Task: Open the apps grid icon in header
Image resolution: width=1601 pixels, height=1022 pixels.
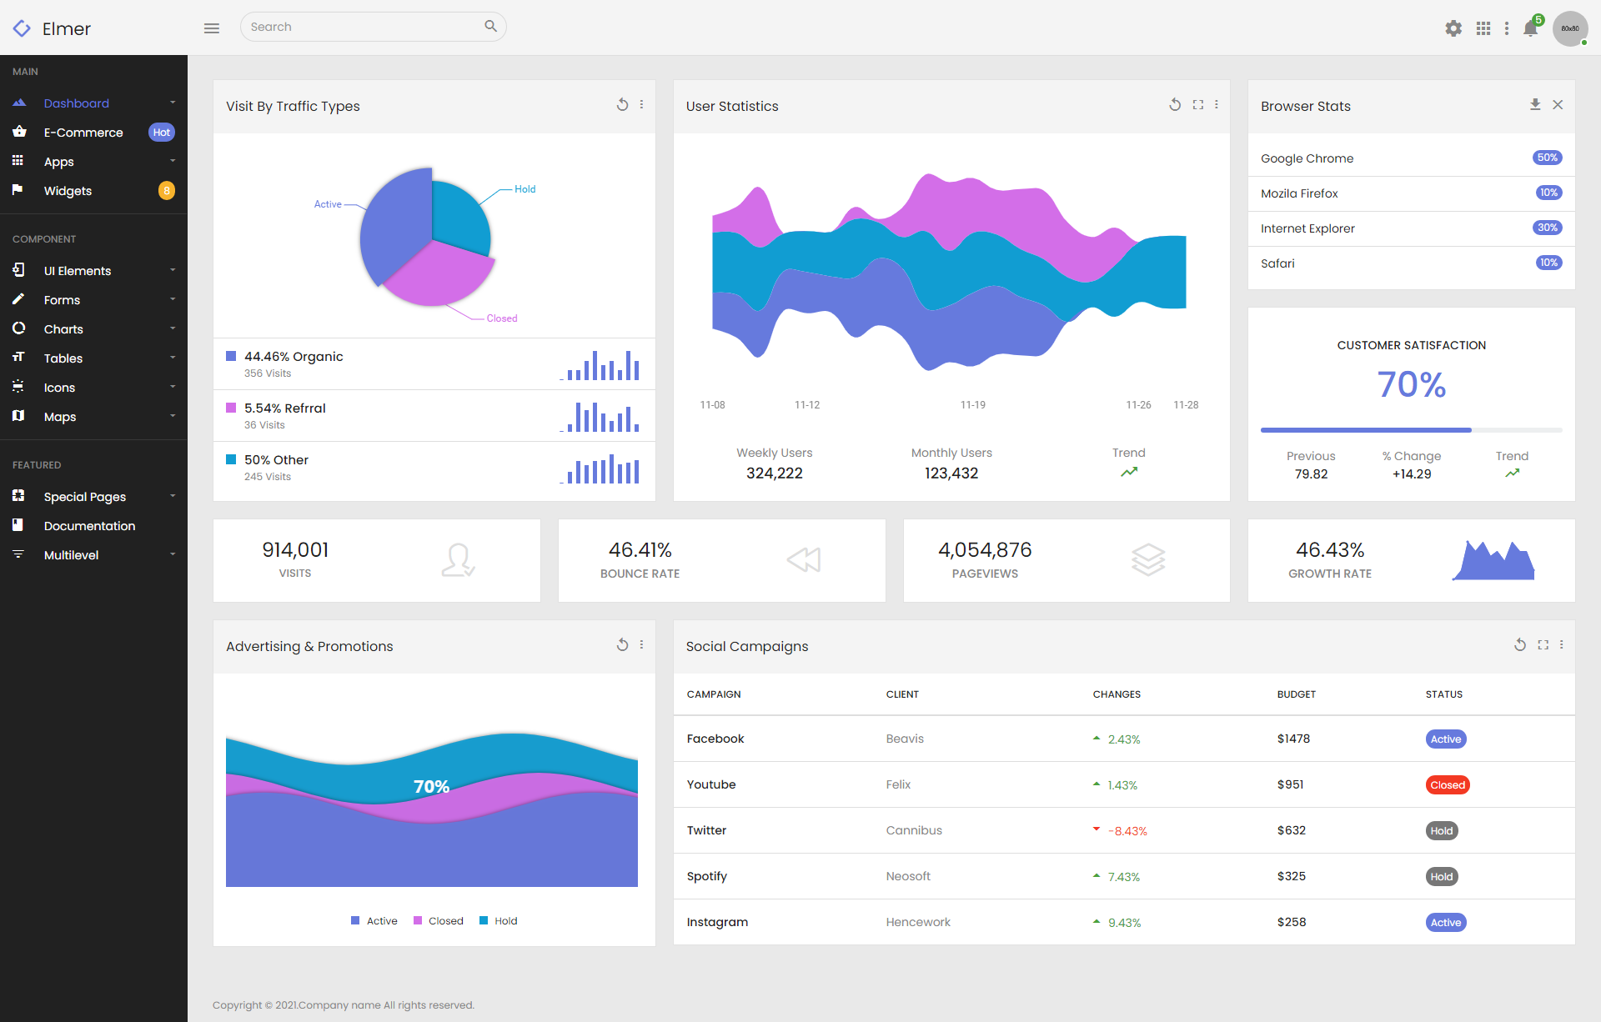Action: click(x=1483, y=28)
